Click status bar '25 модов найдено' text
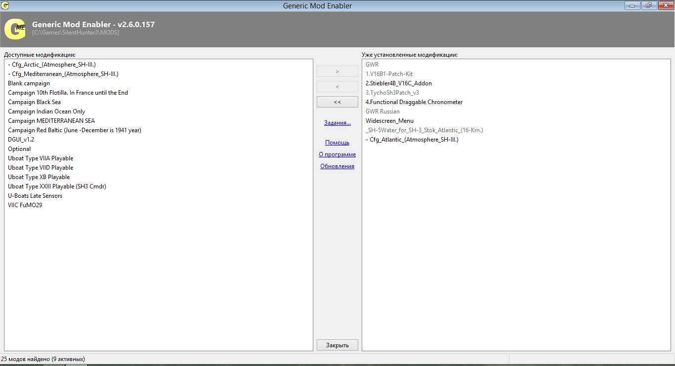Image resolution: width=675 pixels, height=366 pixels. (x=42, y=359)
